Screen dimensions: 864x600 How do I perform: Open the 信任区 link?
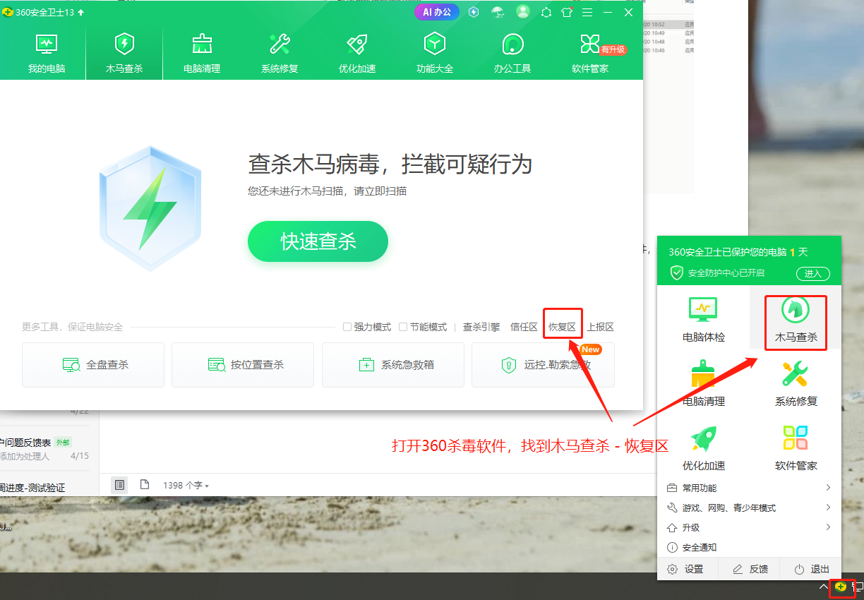(524, 327)
